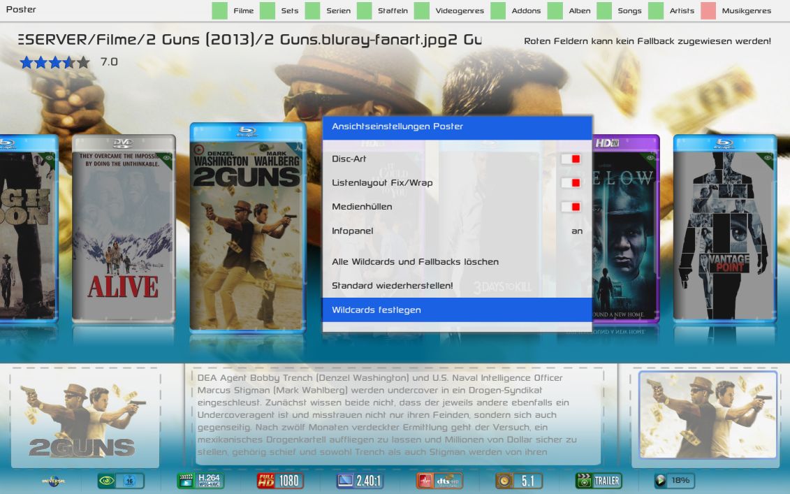Viewport: 790px width, 494px height.
Task: Select 'Alle Wildcards und Fallbacks löschen'
Action: (457, 261)
